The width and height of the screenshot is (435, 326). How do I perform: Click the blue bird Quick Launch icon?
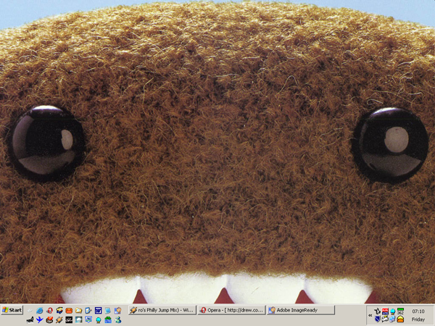pyautogui.click(x=39, y=319)
